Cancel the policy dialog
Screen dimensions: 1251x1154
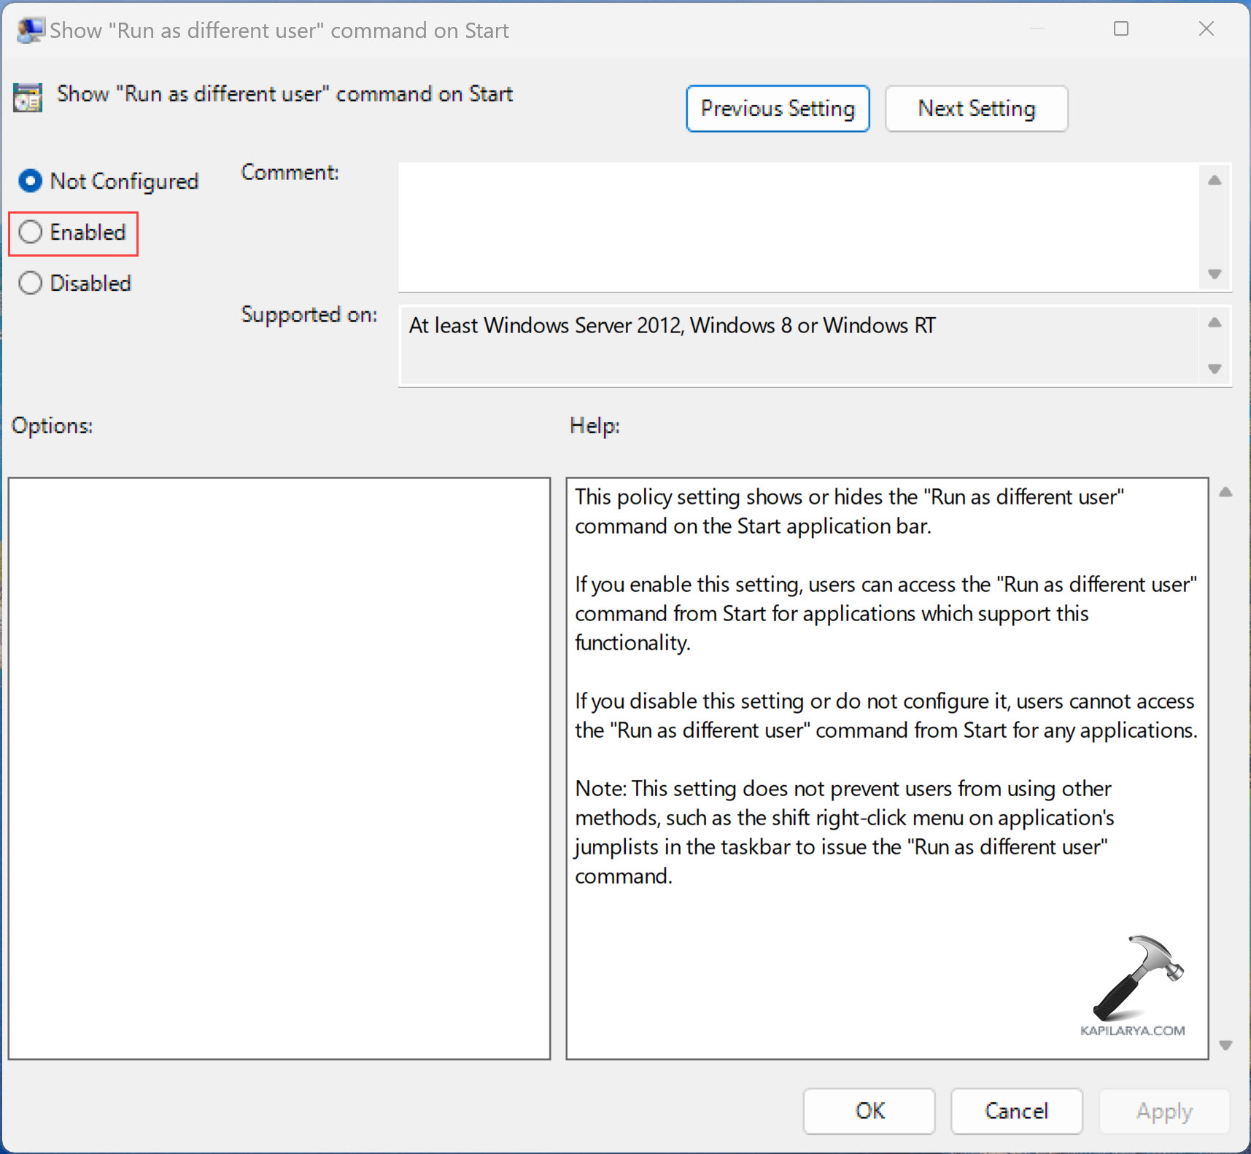click(1015, 1110)
